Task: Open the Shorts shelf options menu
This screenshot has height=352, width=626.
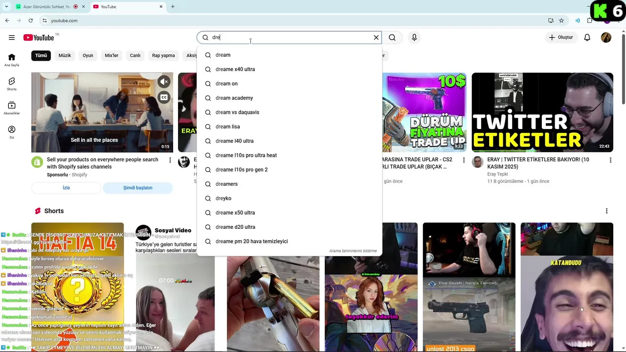Action: tap(606, 211)
